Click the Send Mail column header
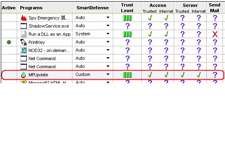225x156 pixels. 214,8
